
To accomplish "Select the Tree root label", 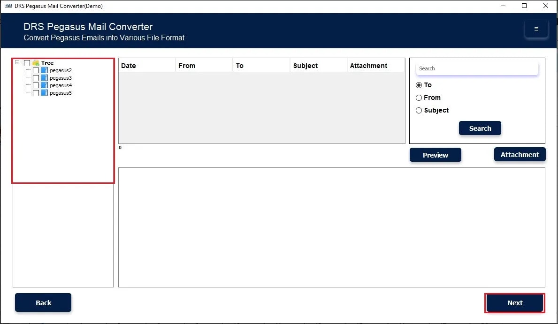I will 47,63.
